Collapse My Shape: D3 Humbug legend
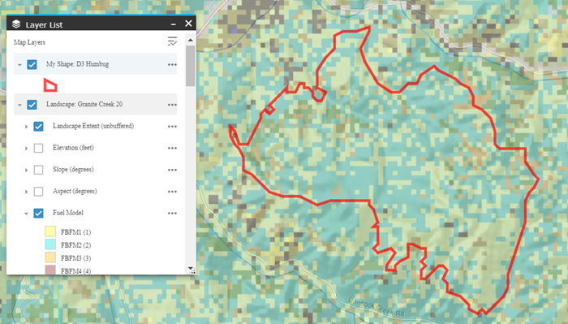This screenshot has width=568, height=324. pyautogui.click(x=19, y=65)
